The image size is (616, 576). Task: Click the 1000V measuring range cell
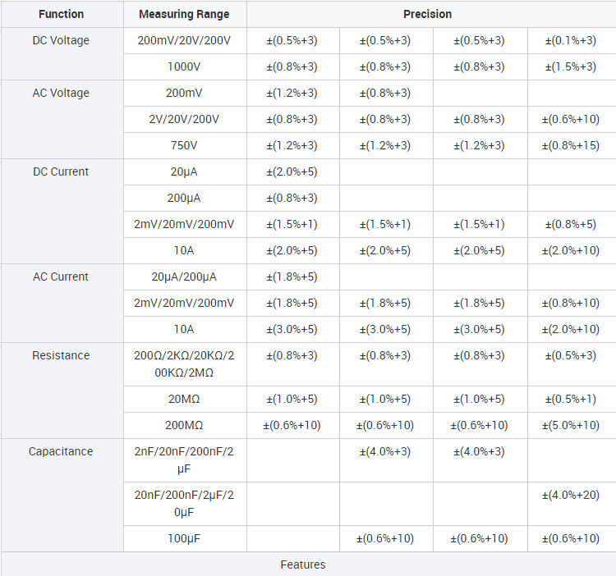click(184, 66)
